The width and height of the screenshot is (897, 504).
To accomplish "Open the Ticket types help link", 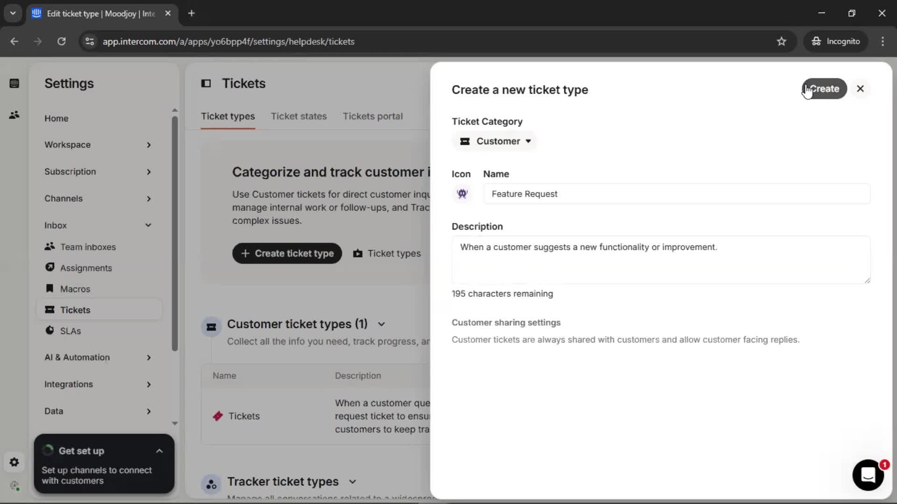I will coord(387,253).
